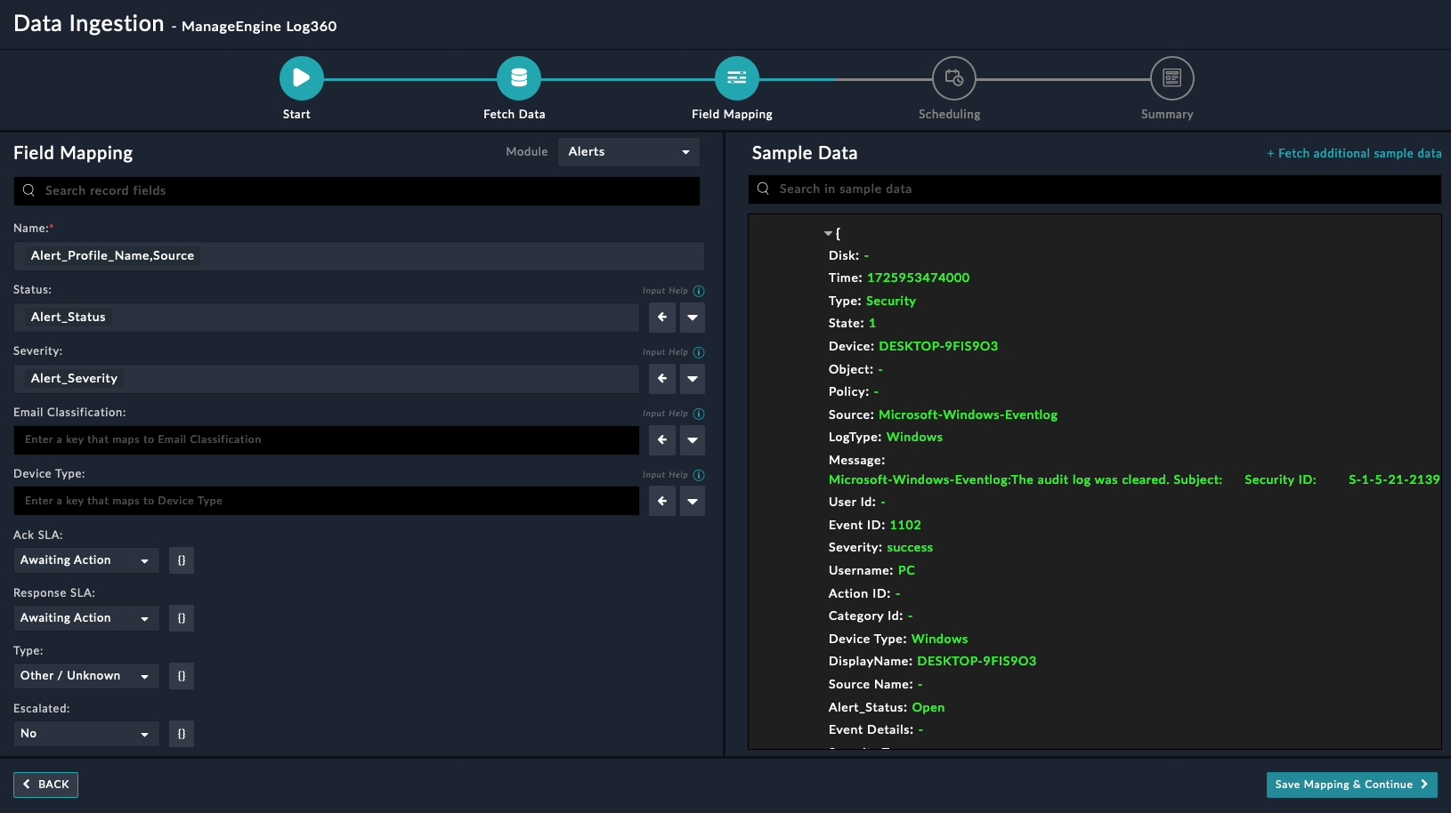Click the Input Help info icon for Severity
The height and width of the screenshot is (813, 1451).
(699, 352)
